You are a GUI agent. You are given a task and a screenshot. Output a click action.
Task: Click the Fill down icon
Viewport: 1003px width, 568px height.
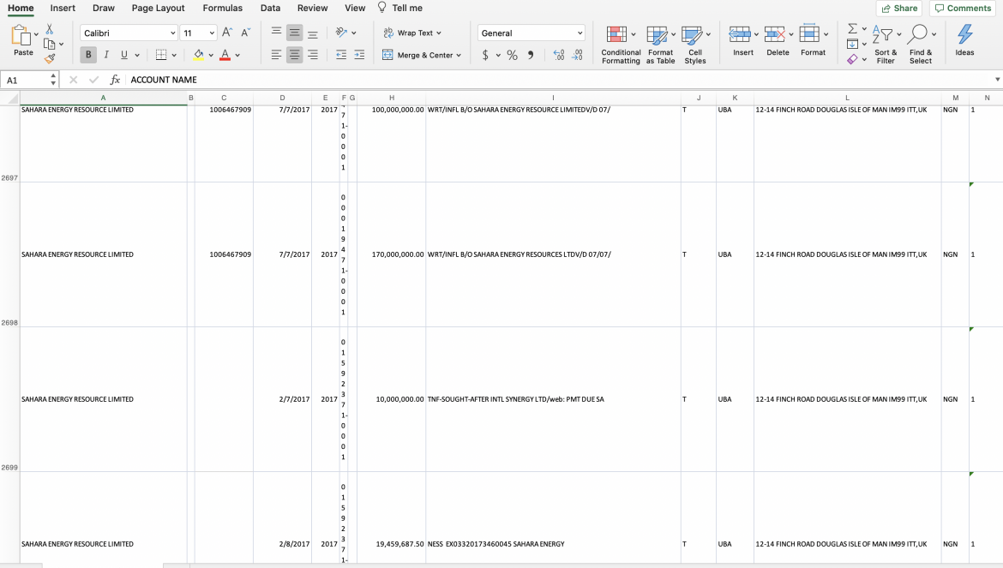pos(853,44)
